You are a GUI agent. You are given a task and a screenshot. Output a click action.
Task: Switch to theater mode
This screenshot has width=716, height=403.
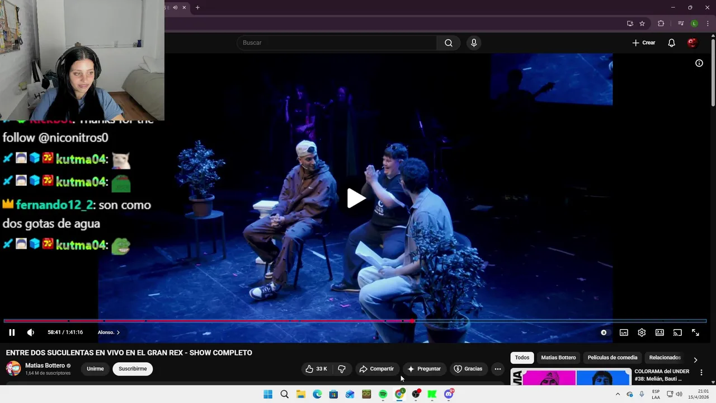[660, 332]
